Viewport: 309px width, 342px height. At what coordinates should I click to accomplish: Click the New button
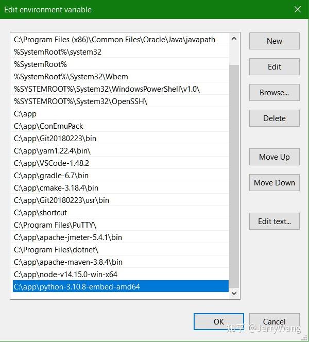(x=274, y=41)
